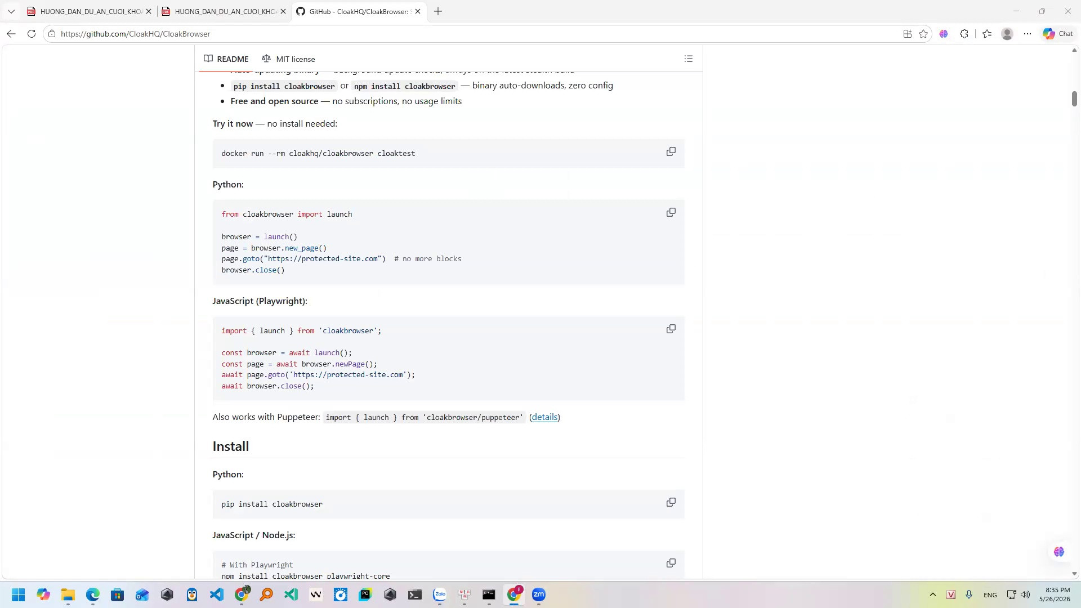Close the second HUONG_DAN PDF tab

click(x=283, y=11)
